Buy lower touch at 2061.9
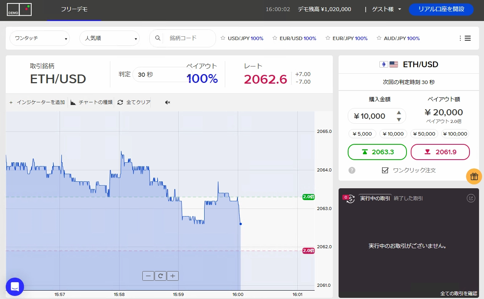 440,152
